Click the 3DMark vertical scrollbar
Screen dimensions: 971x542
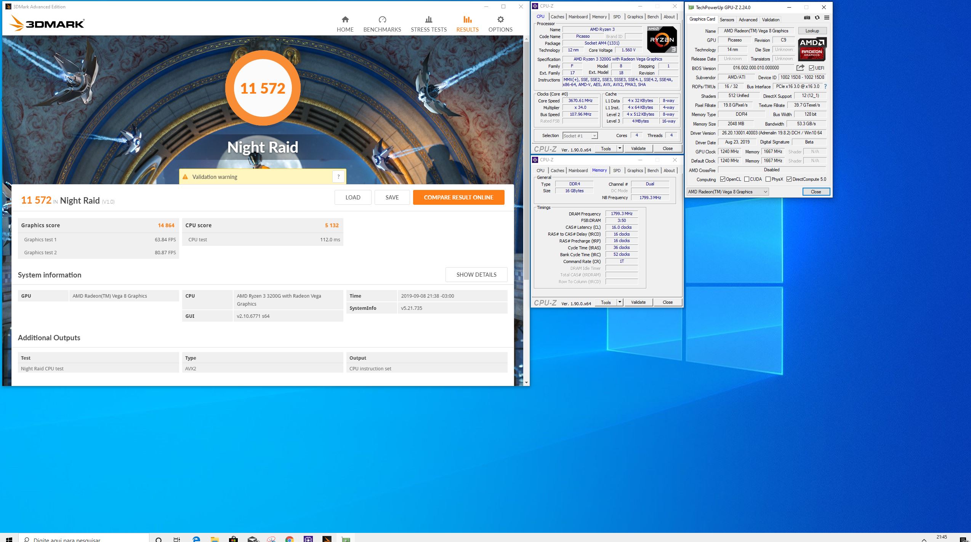point(526,160)
